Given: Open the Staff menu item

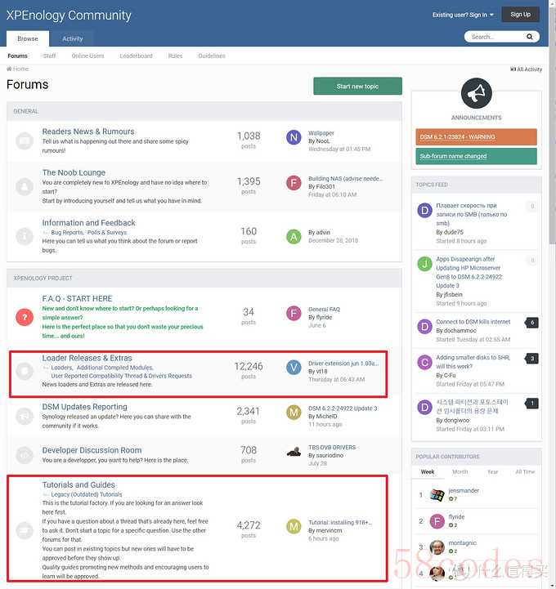Looking at the screenshot, I should (x=49, y=56).
